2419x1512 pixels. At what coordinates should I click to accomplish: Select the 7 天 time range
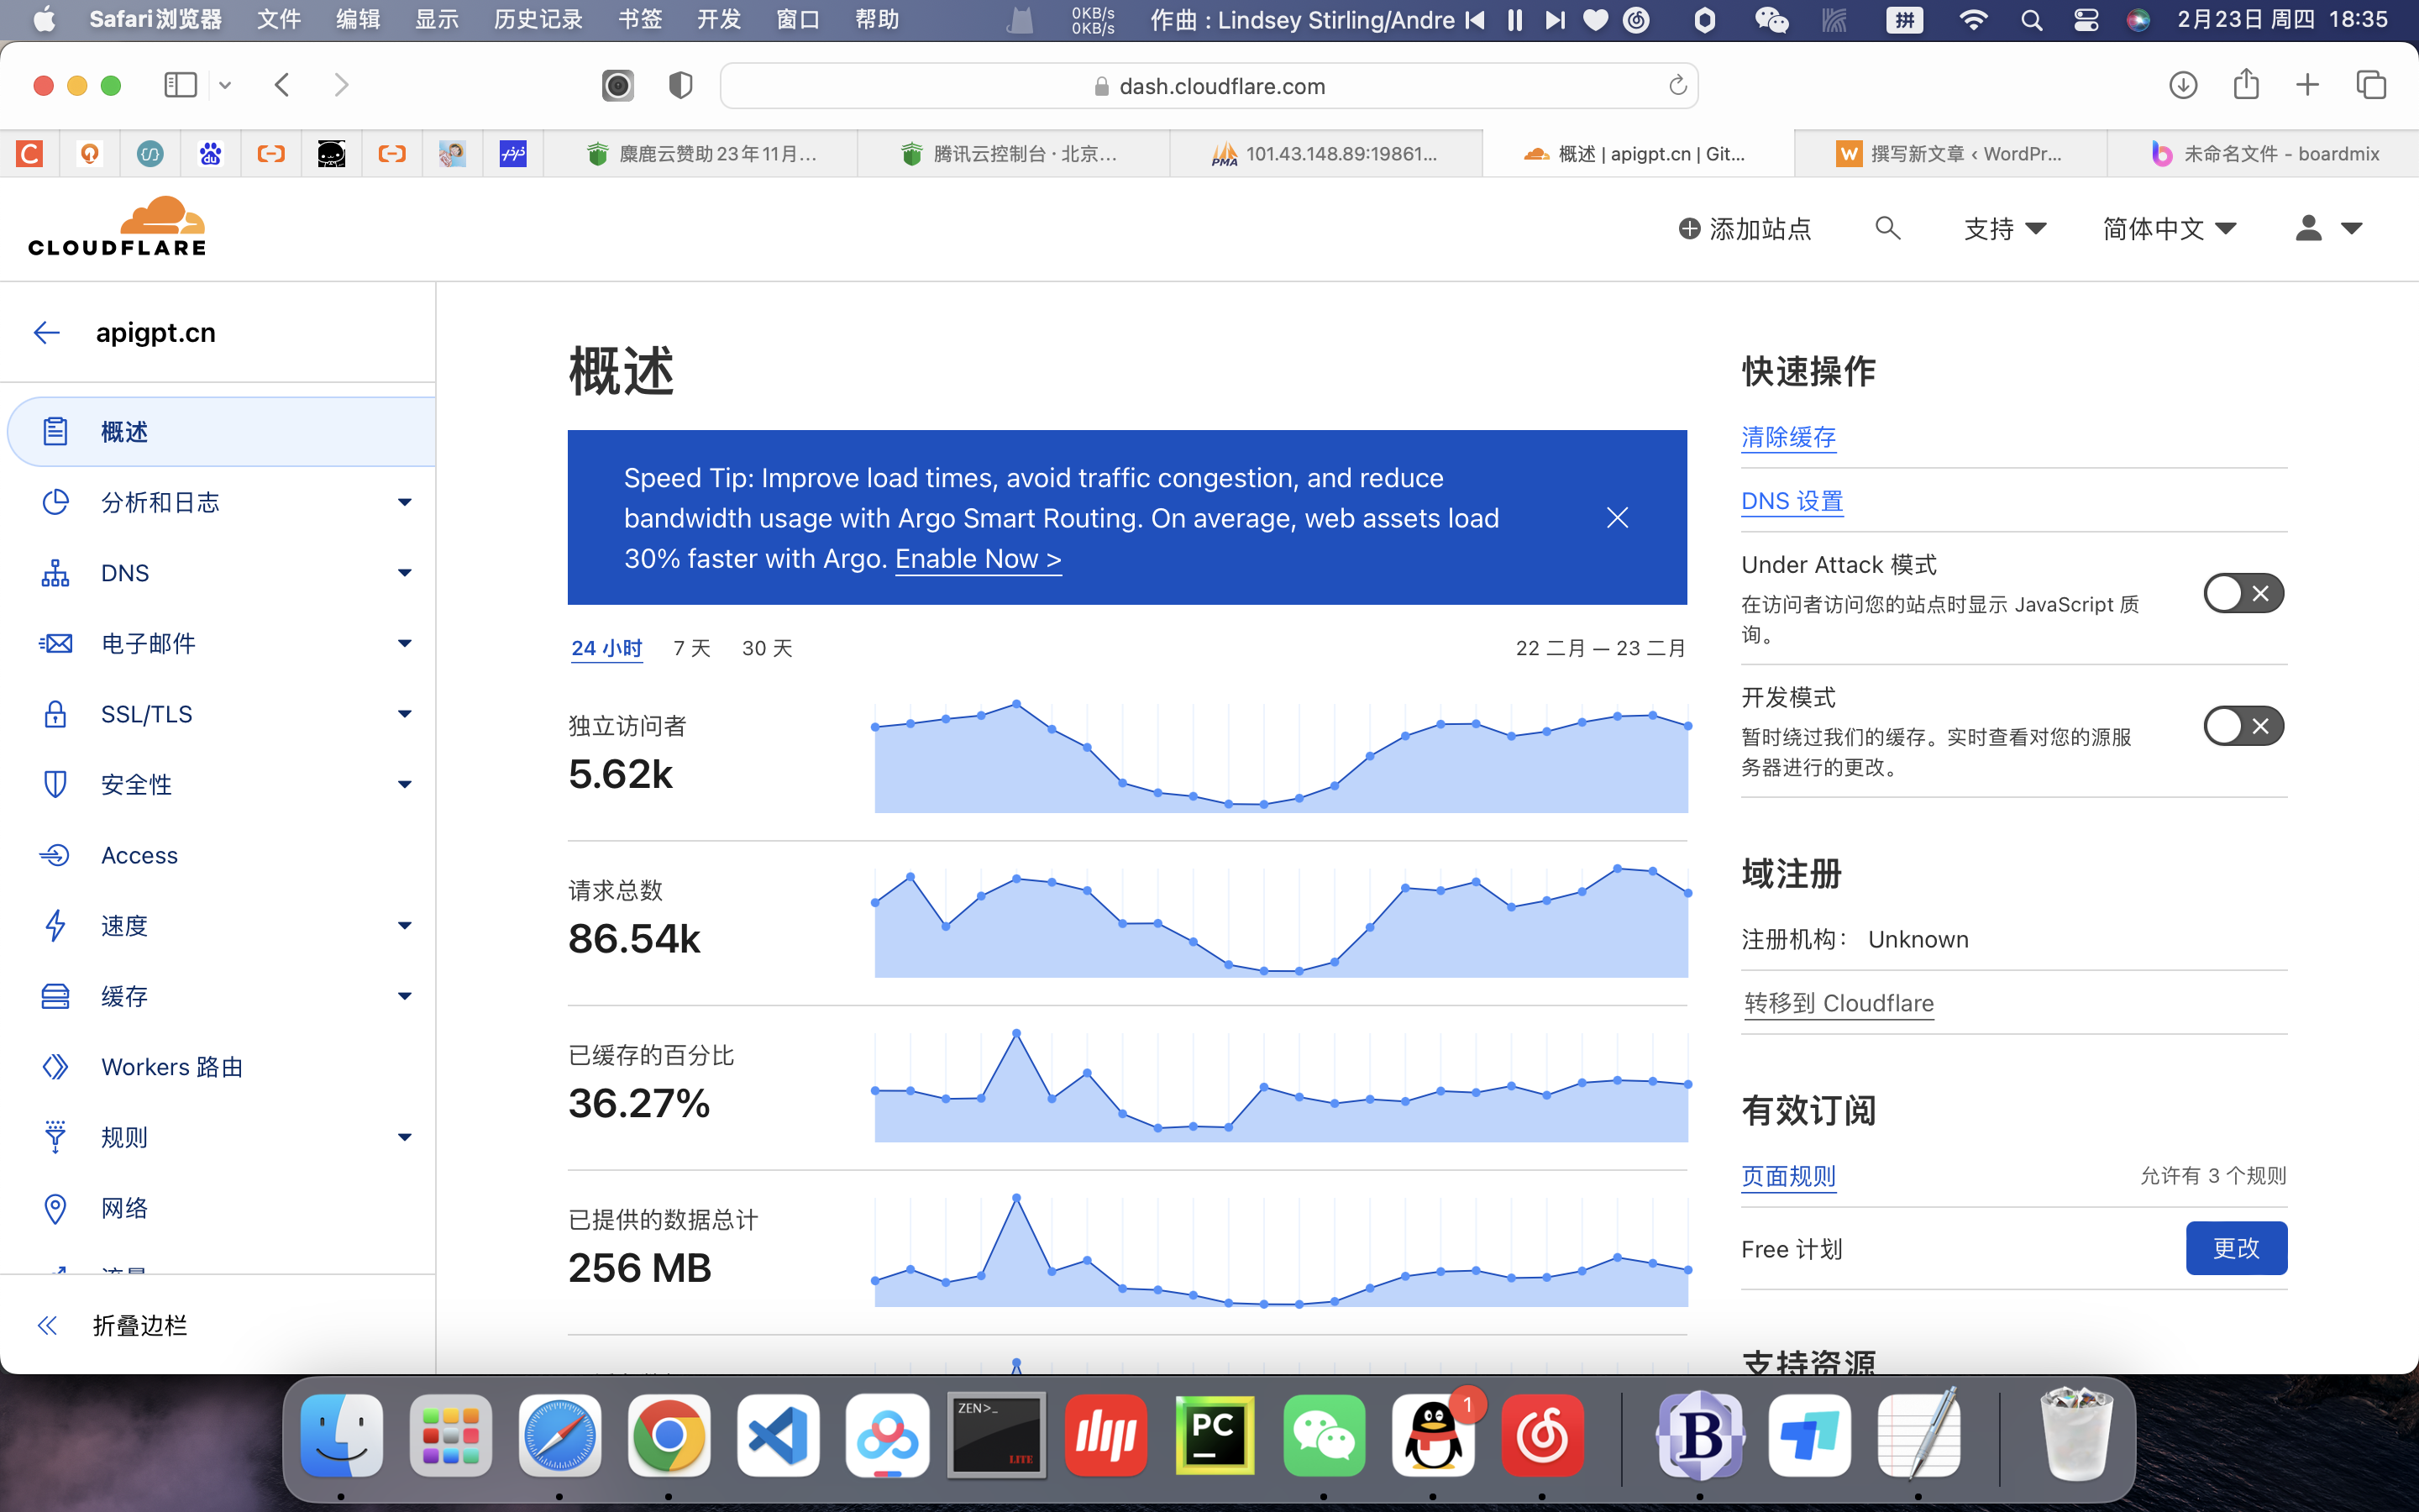pyautogui.click(x=692, y=648)
